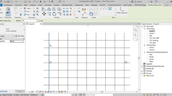
Task: Expand the Families node
Action: pos(142,71)
